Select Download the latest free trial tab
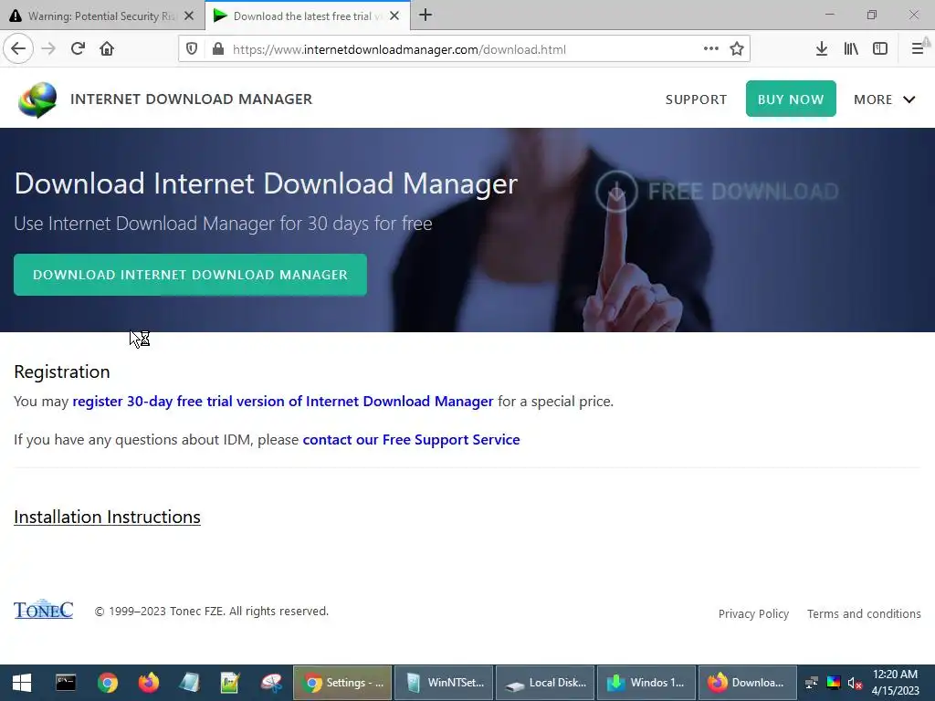The width and height of the screenshot is (935, 701). (x=307, y=16)
